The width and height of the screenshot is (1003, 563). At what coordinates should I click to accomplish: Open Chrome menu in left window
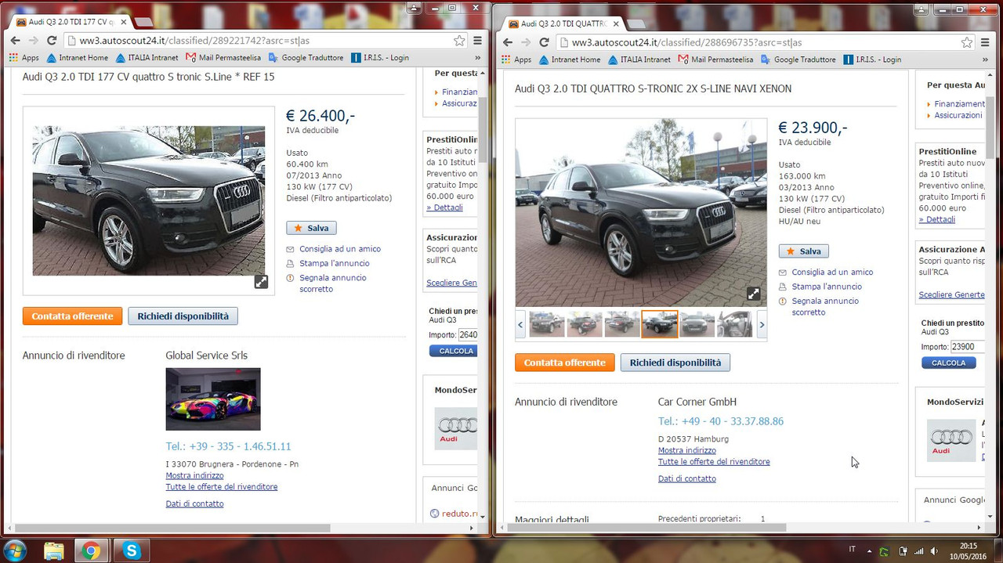point(477,41)
